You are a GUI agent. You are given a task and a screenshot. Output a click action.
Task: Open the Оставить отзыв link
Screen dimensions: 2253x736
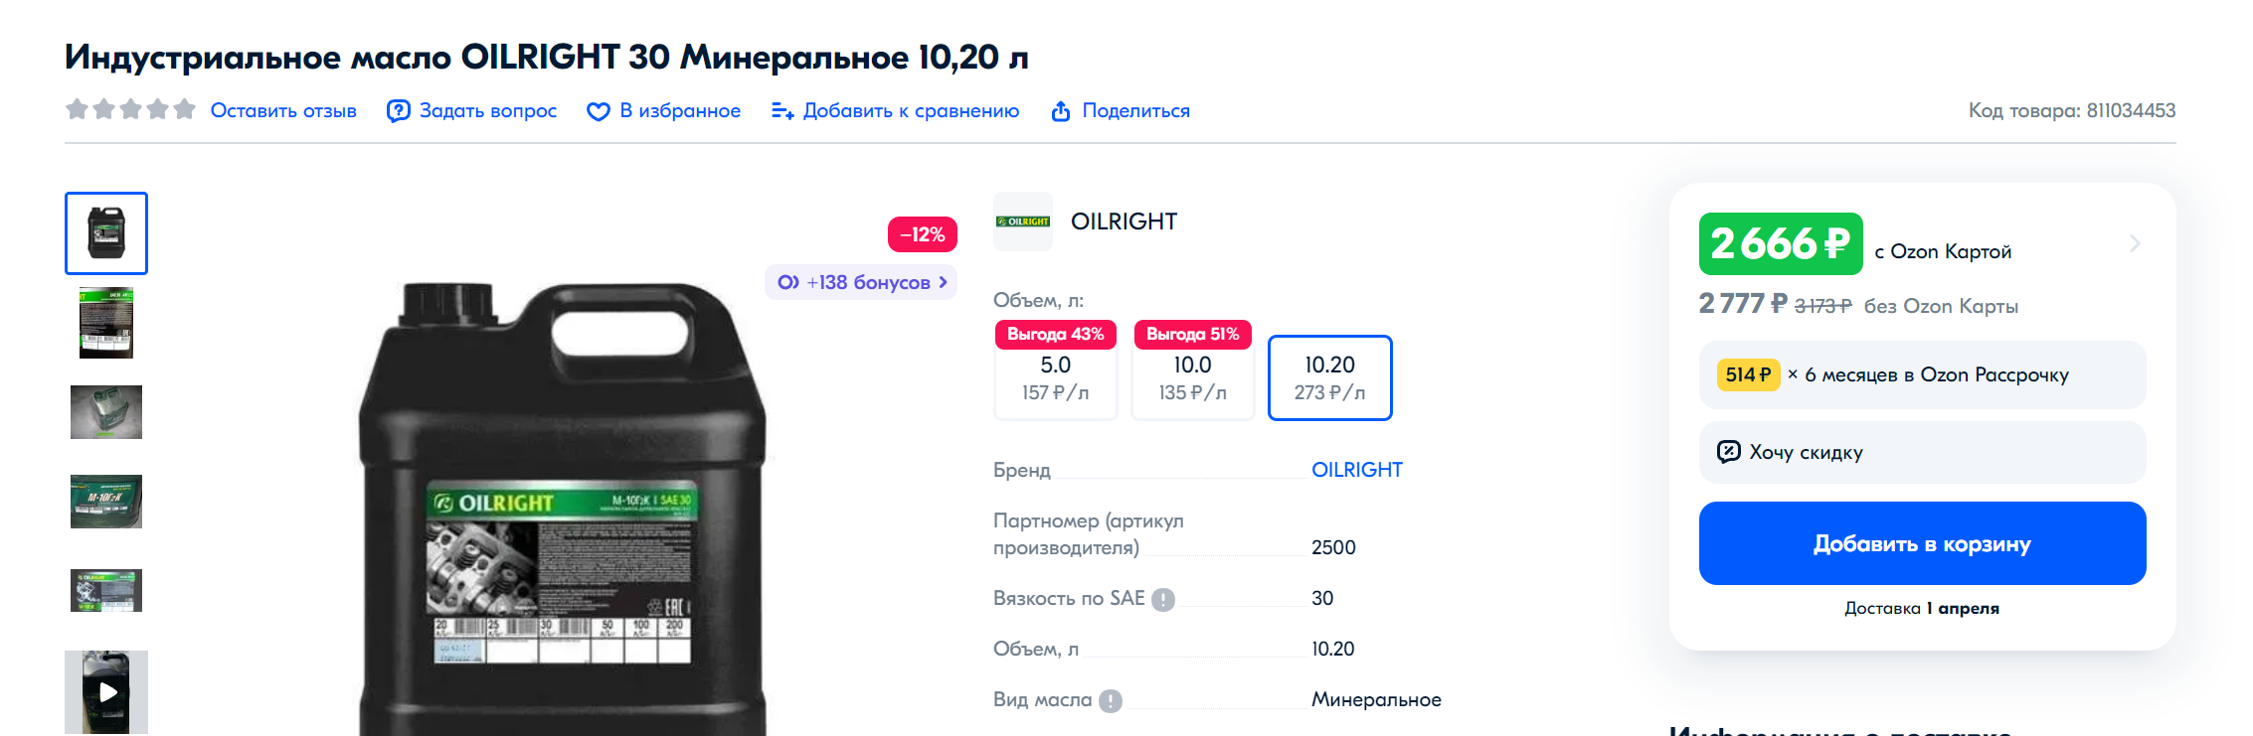tap(283, 111)
